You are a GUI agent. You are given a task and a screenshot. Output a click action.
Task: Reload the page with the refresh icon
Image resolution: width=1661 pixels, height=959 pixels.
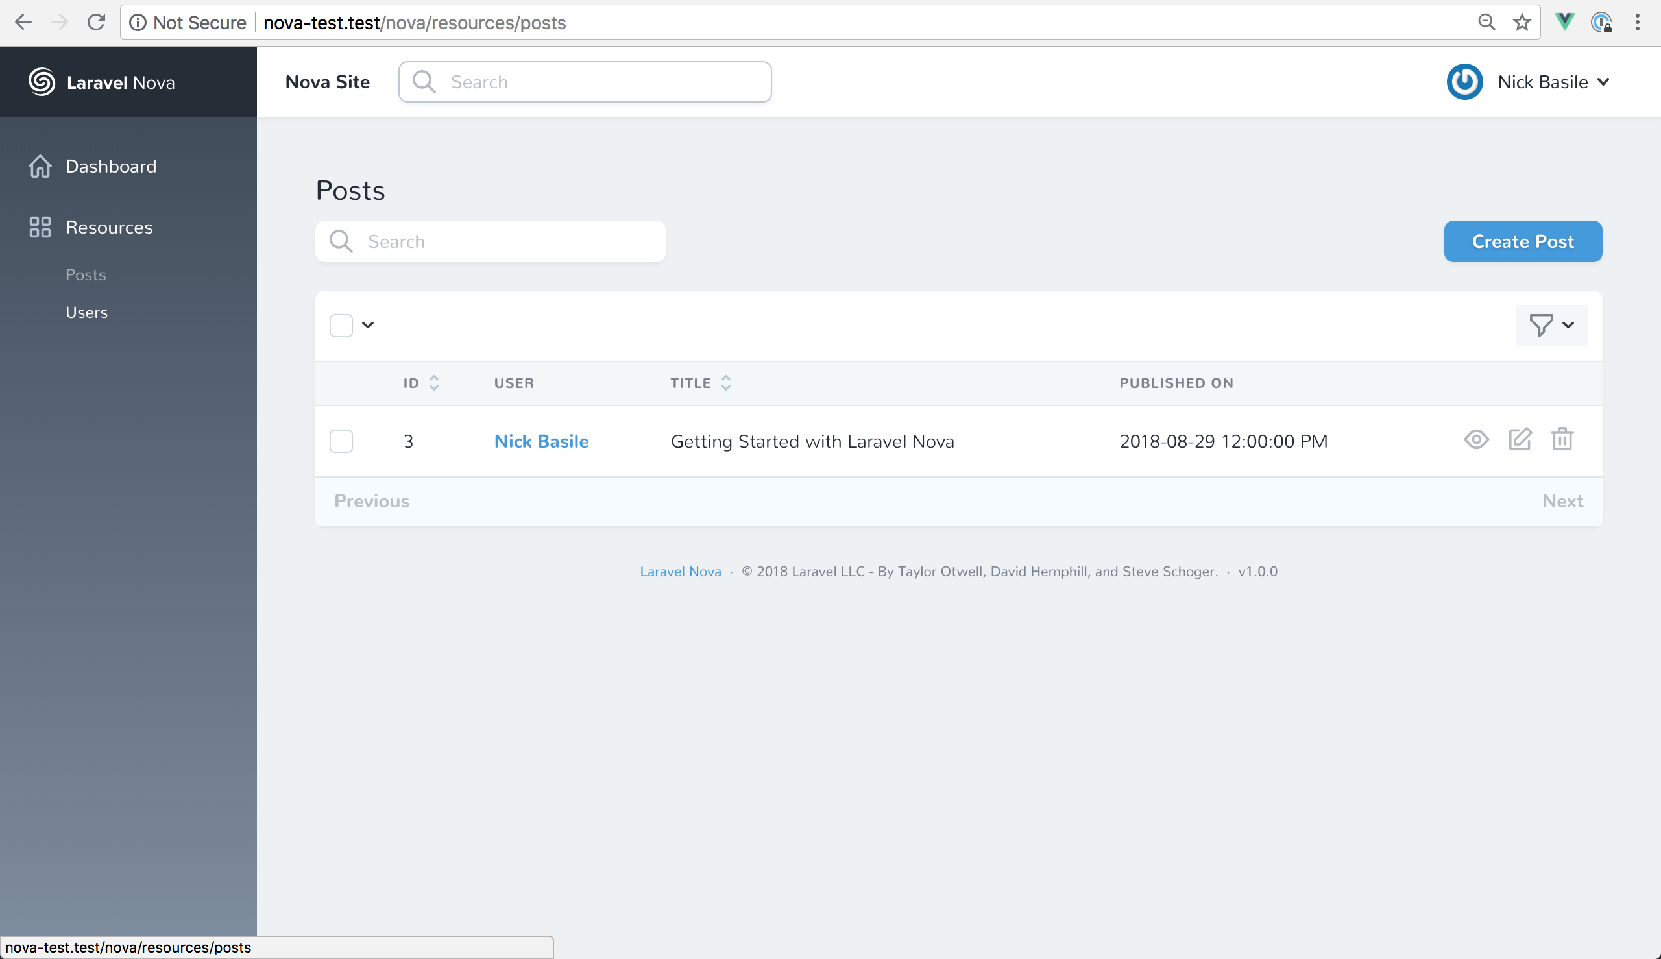tap(96, 23)
